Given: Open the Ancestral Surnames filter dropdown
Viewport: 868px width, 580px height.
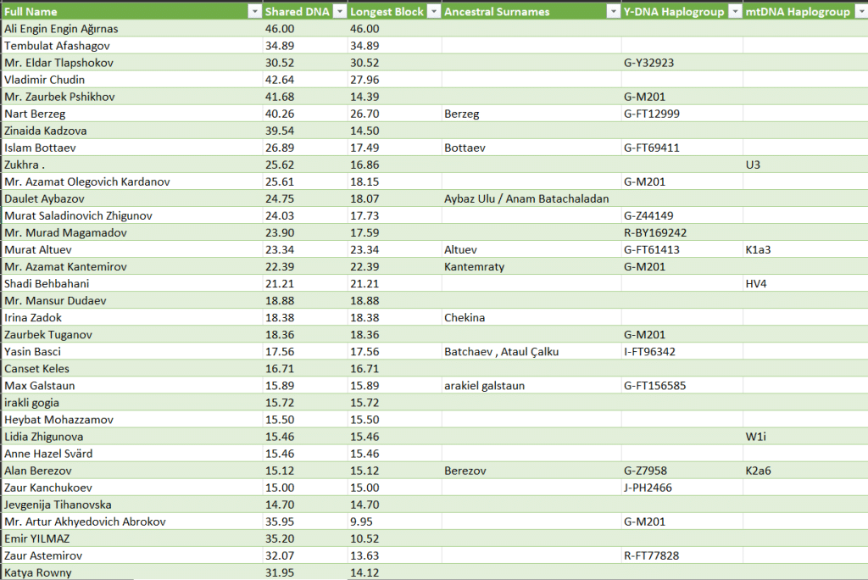Looking at the screenshot, I should pyautogui.click(x=613, y=12).
